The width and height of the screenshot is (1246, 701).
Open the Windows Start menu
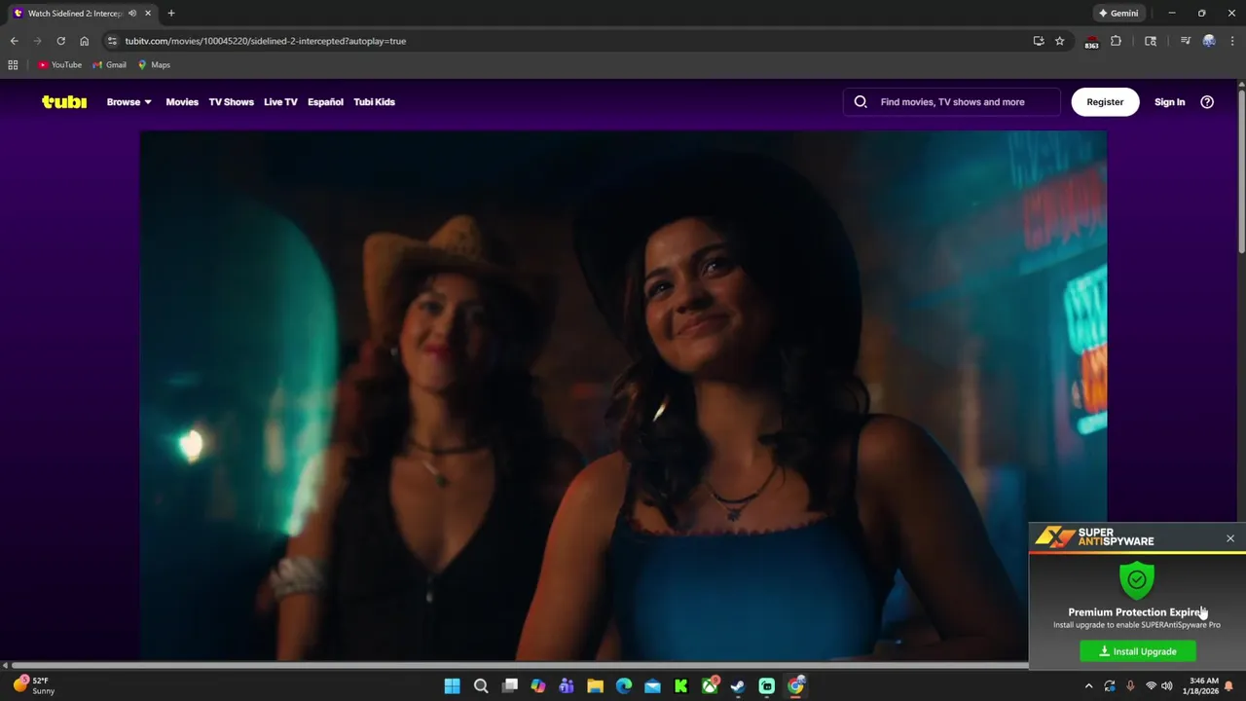(x=452, y=686)
